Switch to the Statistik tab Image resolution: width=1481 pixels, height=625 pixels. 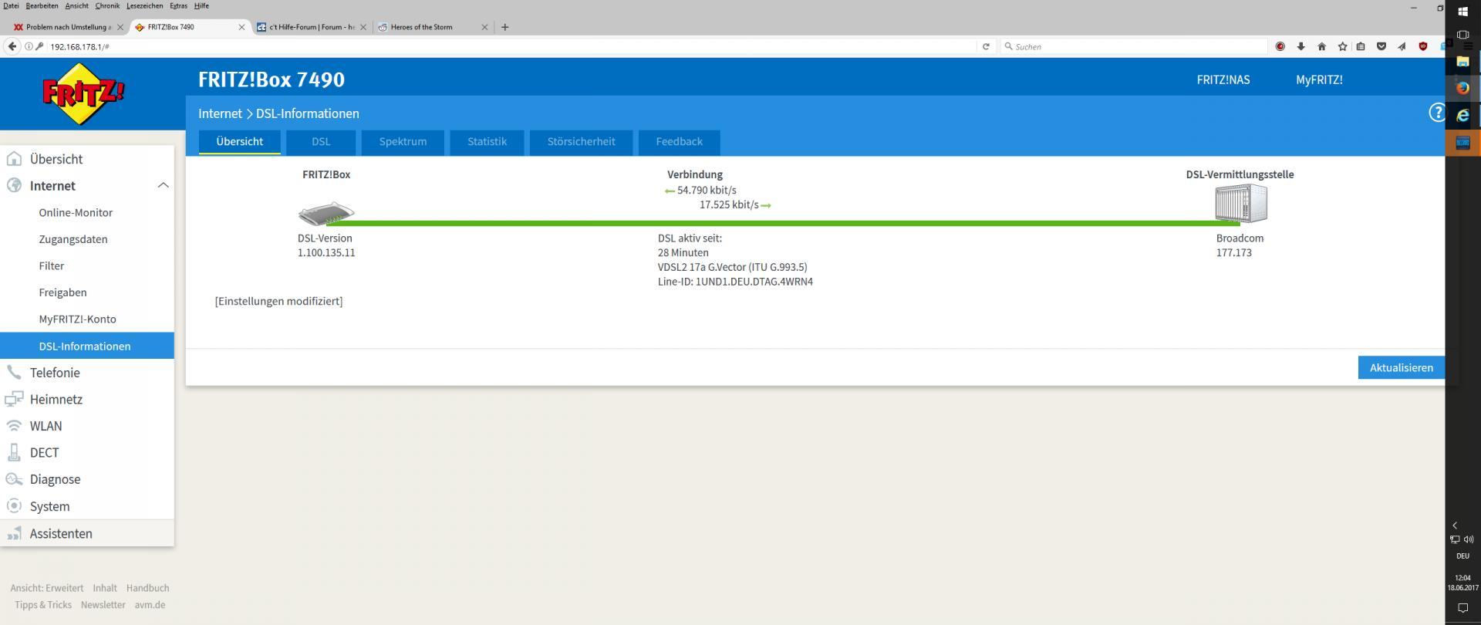tap(487, 142)
